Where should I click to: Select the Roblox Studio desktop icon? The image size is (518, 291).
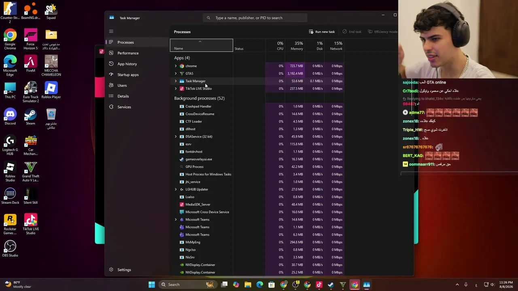click(x=10, y=171)
